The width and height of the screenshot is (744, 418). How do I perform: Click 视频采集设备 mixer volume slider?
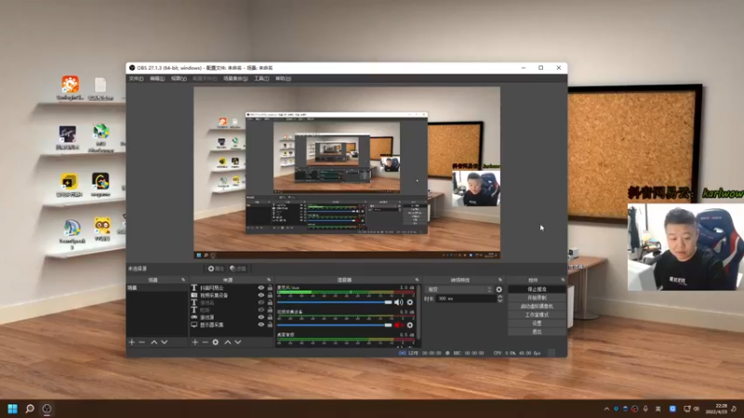[335, 325]
